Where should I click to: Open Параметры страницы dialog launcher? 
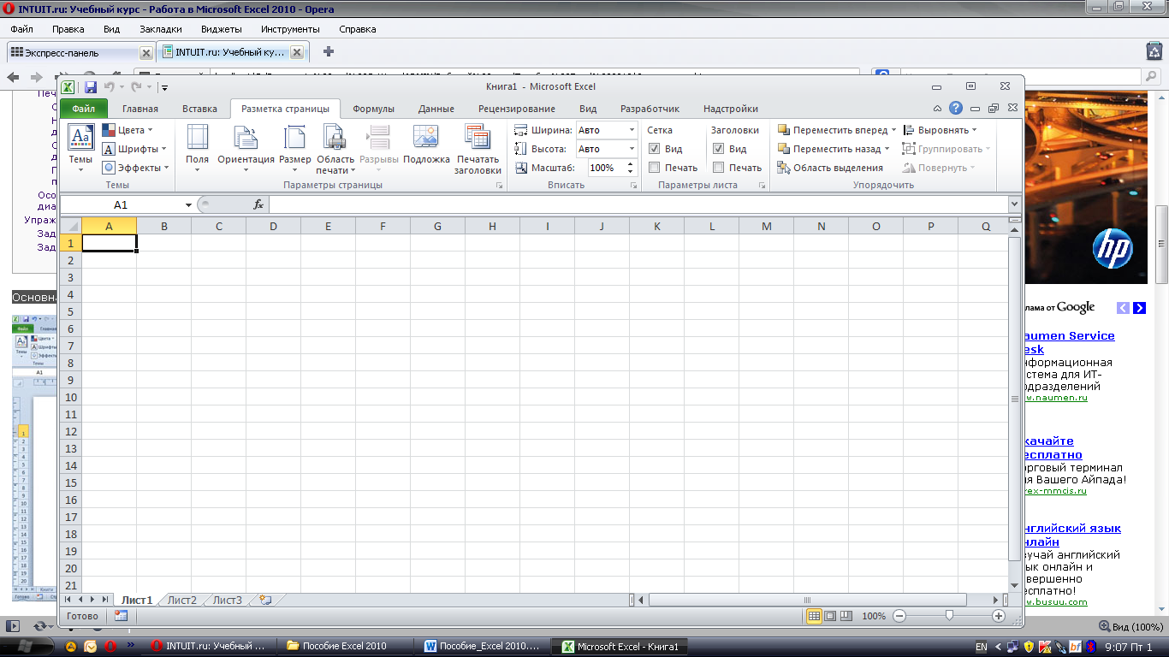point(499,186)
